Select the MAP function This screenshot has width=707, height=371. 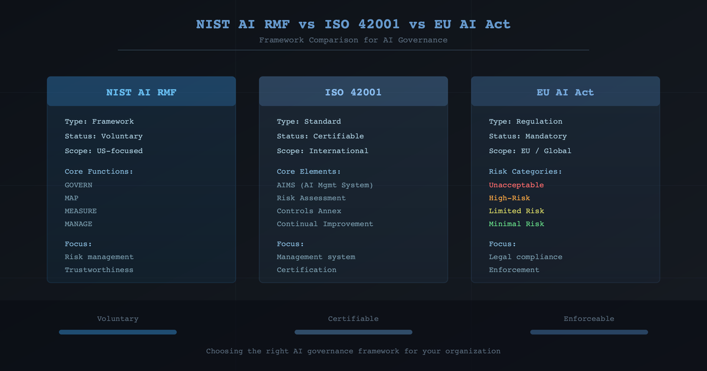point(72,198)
